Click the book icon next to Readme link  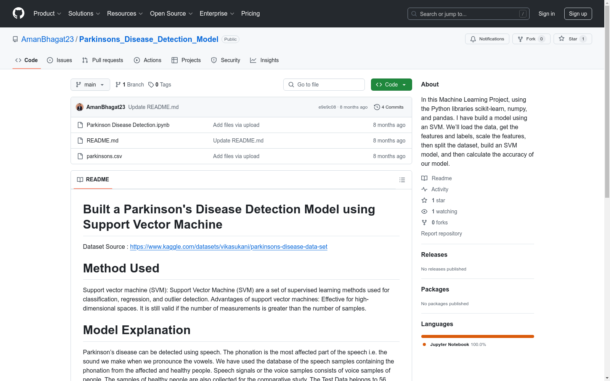pos(424,178)
